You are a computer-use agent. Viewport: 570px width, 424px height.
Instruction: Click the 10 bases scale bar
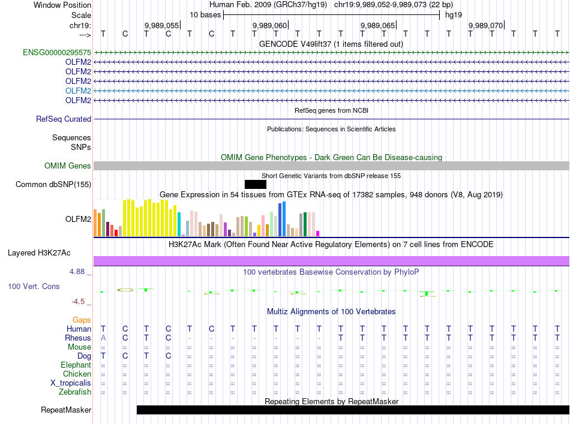pos(331,14)
